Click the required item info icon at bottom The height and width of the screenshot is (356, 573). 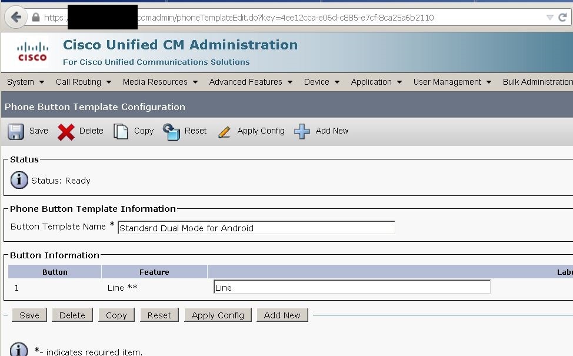[x=18, y=350]
